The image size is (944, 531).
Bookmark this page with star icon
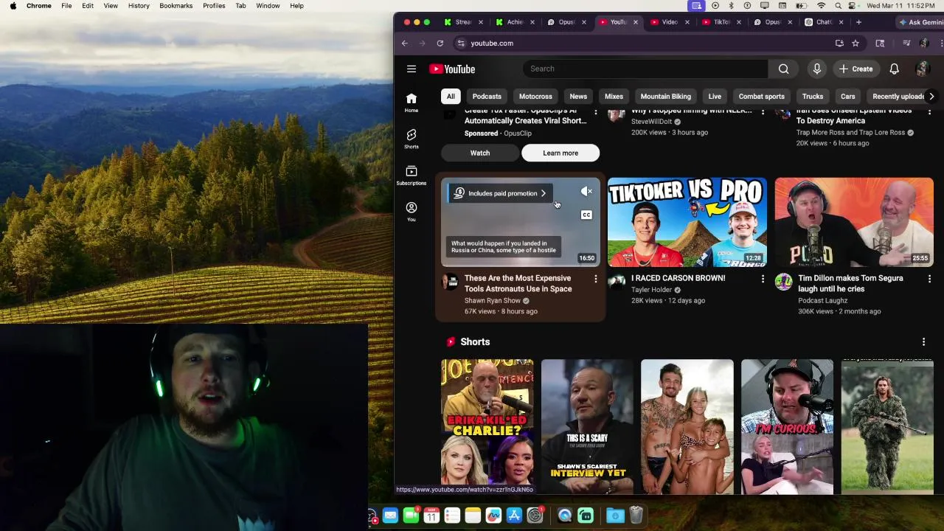click(855, 44)
